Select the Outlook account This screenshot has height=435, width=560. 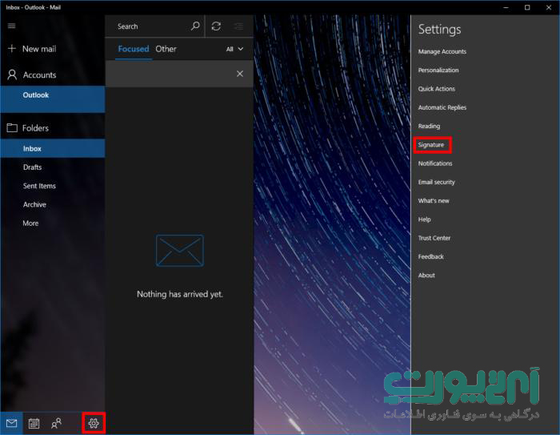tap(53, 99)
